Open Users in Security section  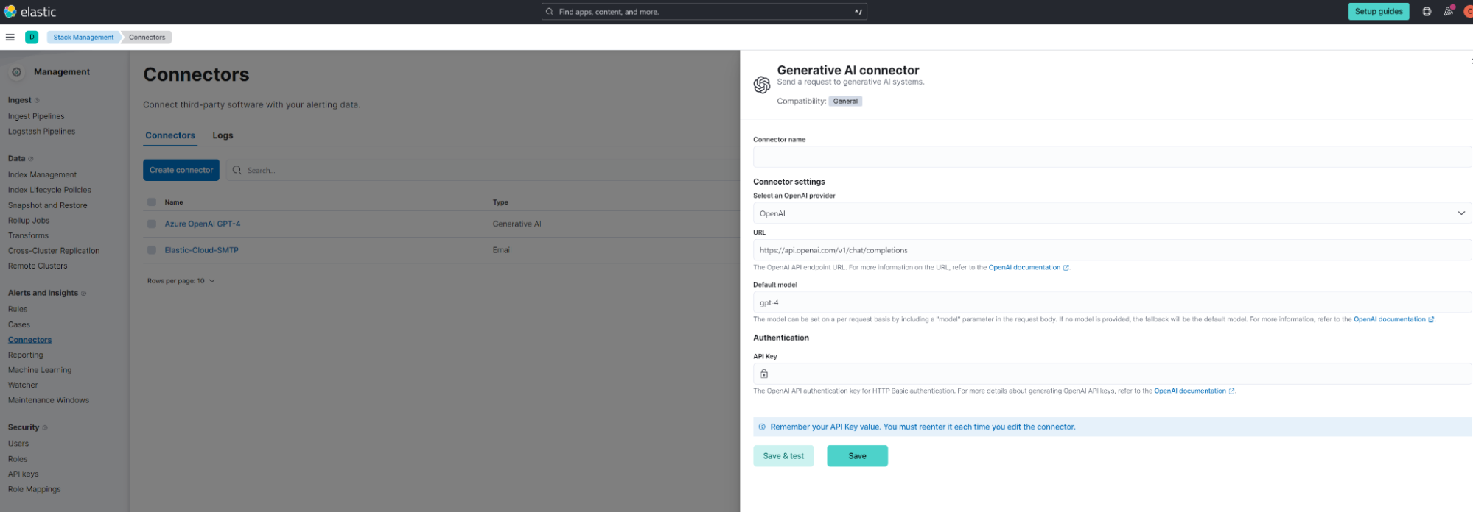18,444
